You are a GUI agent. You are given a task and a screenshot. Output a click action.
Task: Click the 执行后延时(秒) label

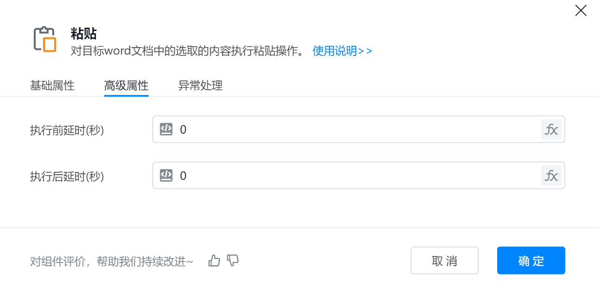point(67,176)
